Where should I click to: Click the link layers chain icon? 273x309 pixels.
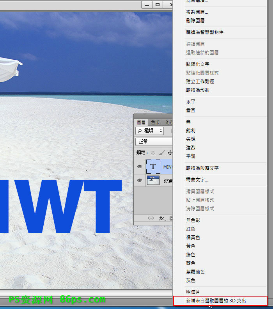point(151,218)
